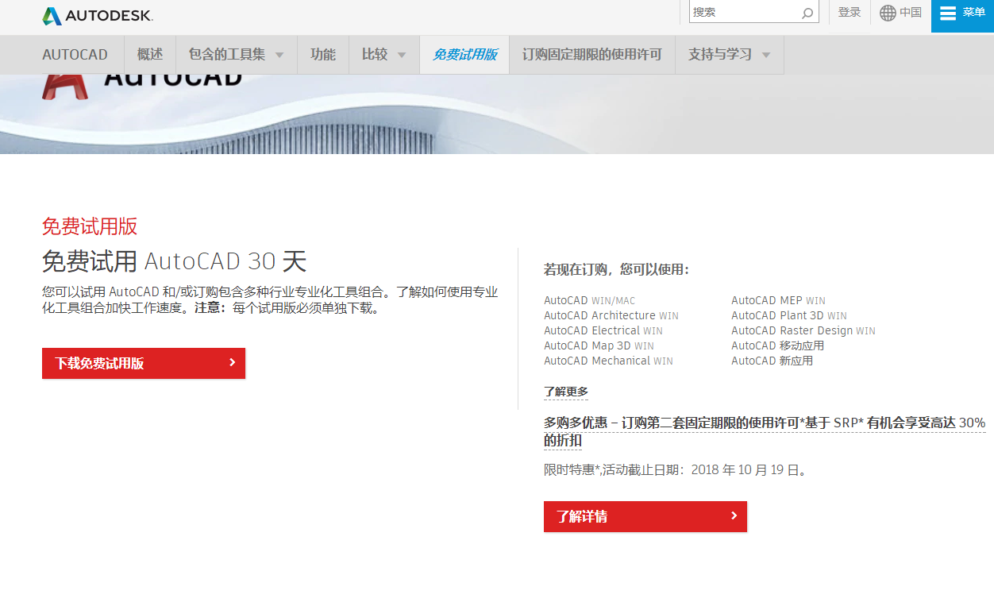994x606 pixels.
Task: Expand the 比较 dropdown arrow
Action: pos(402,56)
